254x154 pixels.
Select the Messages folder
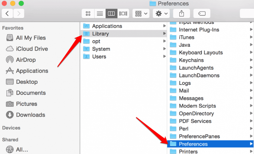tap(211, 98)
